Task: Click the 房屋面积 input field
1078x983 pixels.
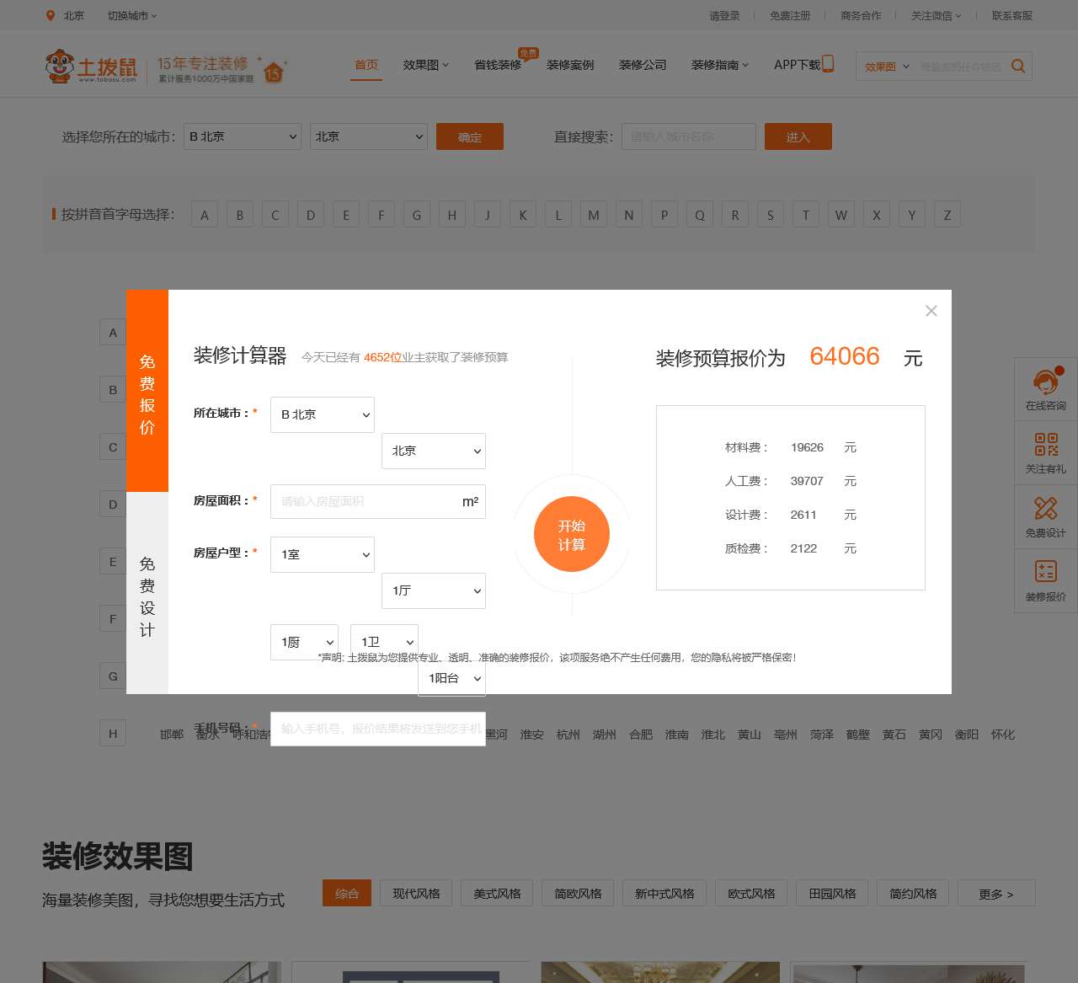Action: tap(378, 501)
